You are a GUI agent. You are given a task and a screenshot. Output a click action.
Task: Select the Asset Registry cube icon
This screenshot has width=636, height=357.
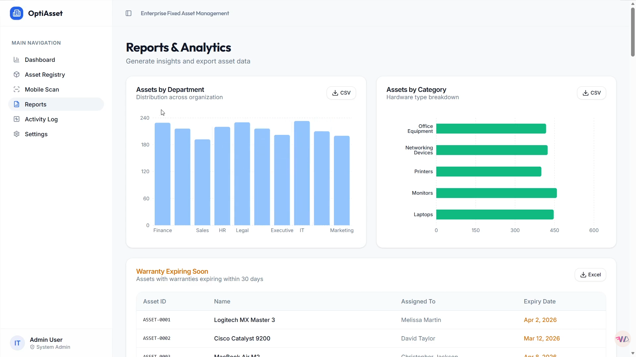click(17, 74)
